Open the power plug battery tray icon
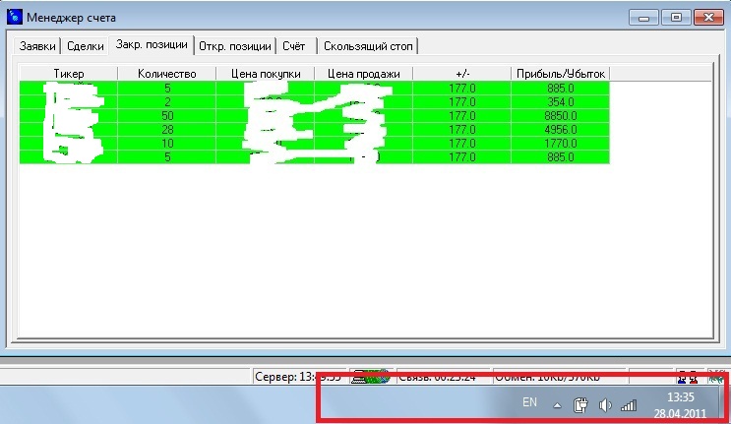Screen dimensions: 731x424 tap(579, 405)
